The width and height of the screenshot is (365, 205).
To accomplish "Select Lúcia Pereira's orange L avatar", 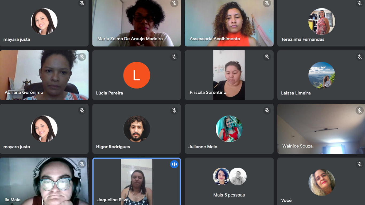I will coord(137,75).
